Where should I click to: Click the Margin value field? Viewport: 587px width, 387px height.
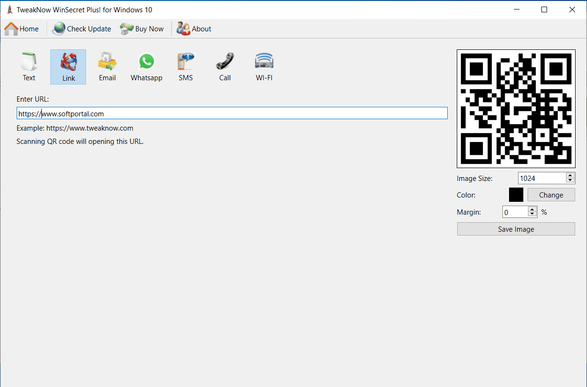point(516,212)
